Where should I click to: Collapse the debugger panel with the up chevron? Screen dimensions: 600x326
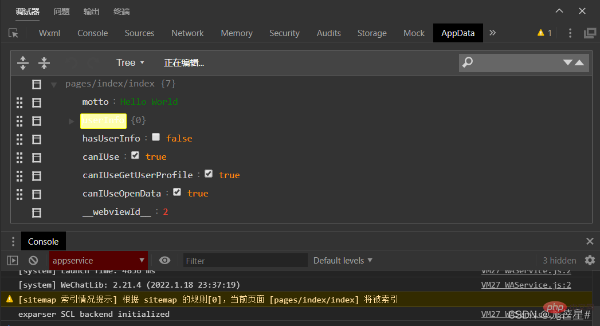tap(559, 11)
